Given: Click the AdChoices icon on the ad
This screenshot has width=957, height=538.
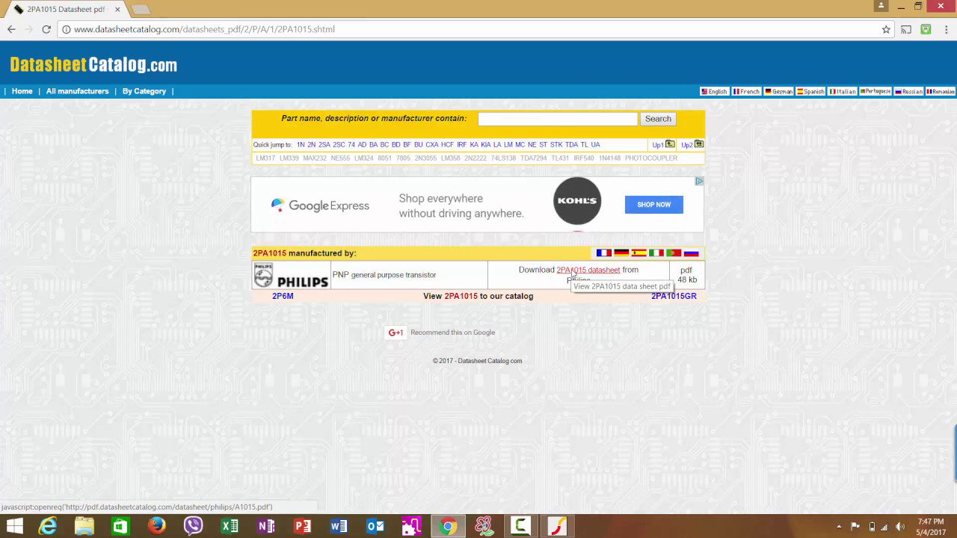Looking at the screenshot, I should point(700,181).
